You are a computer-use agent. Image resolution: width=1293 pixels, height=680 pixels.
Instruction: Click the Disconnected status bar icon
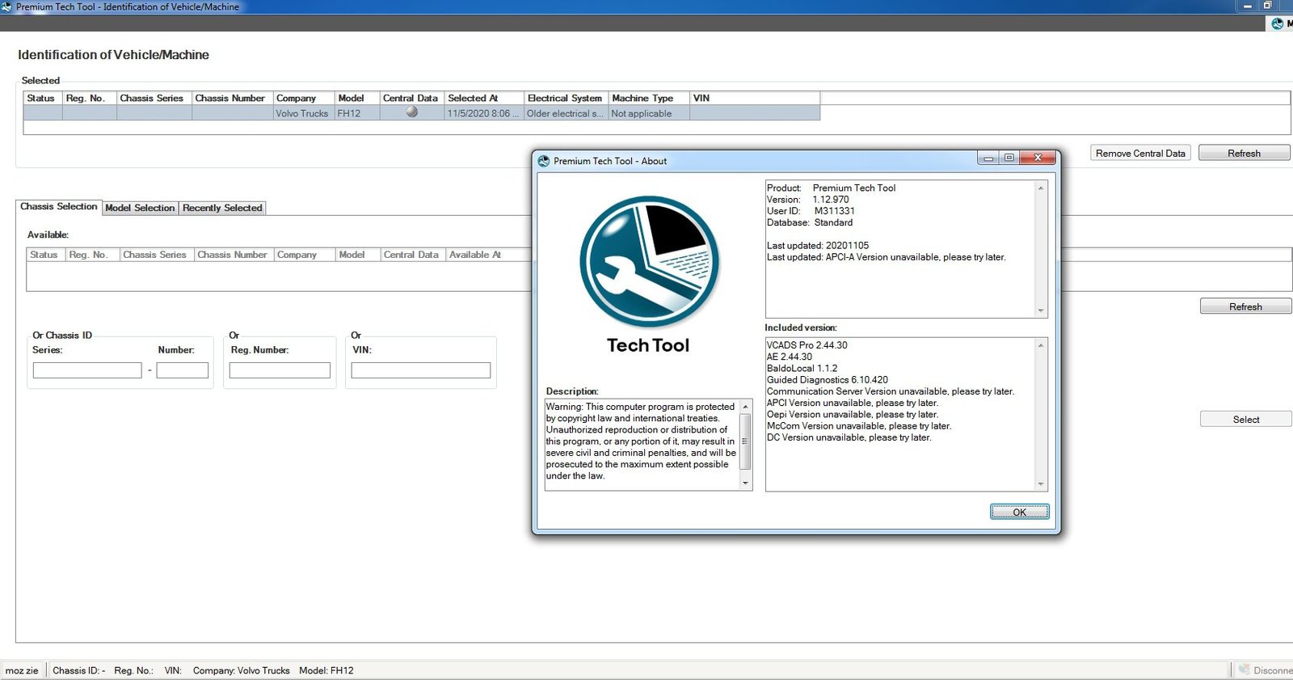[x=1245, y=669]
